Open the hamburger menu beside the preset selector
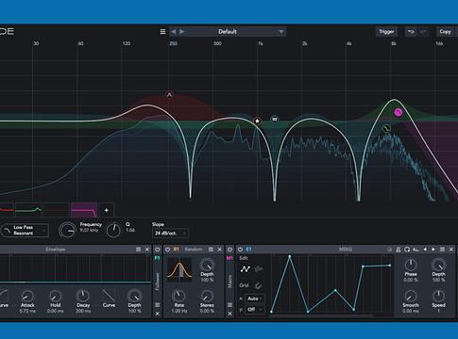This screenshot has width=458, height=339. click(162, 32)
